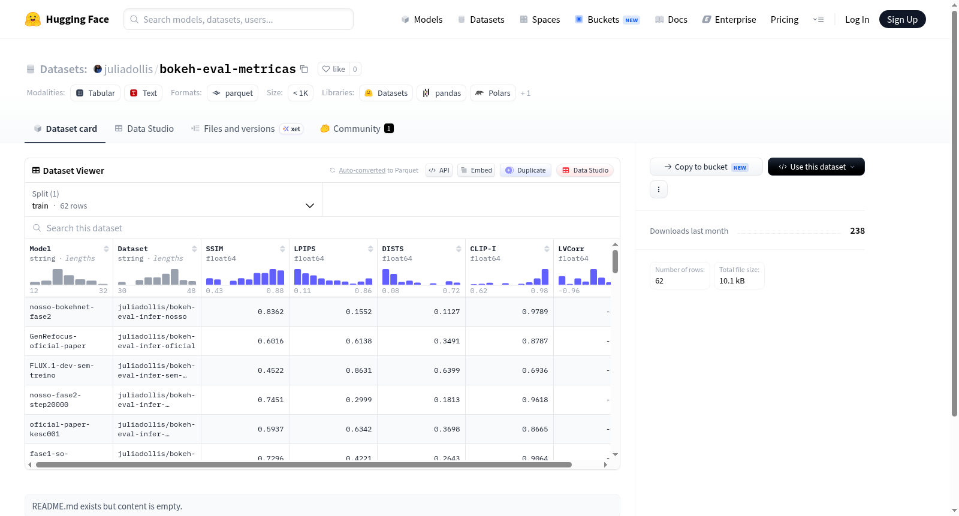Go to Spaces in the top navigation

point(539,19)
